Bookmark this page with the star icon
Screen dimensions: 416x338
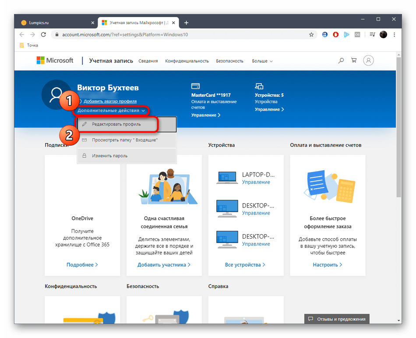[x=311, y=35]
